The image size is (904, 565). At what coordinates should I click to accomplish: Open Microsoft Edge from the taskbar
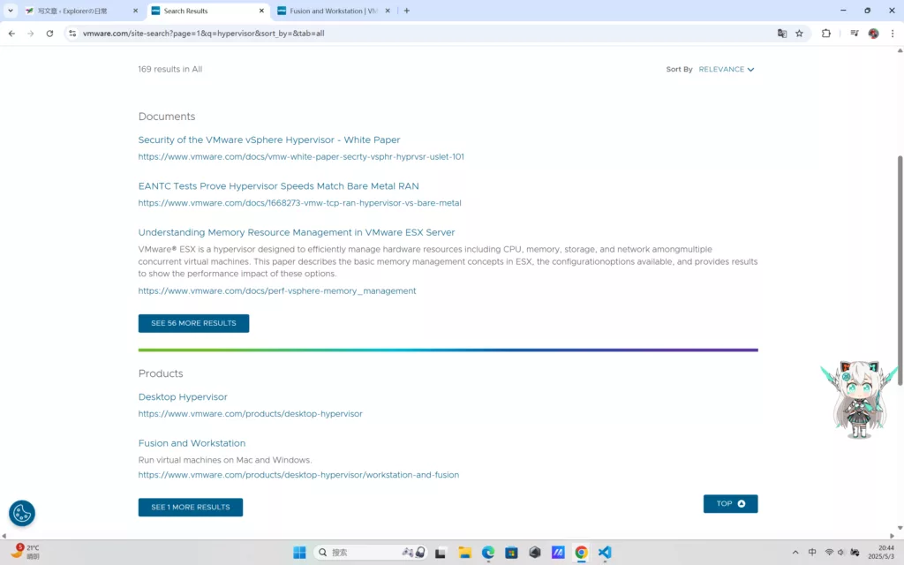click(488, 553)
